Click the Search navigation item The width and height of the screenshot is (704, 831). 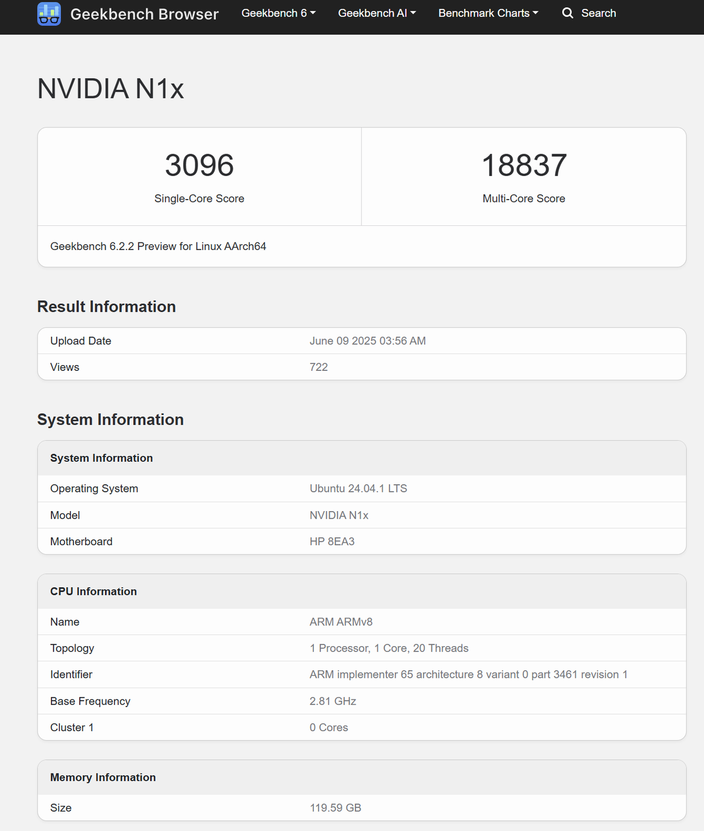pos(598,13)
